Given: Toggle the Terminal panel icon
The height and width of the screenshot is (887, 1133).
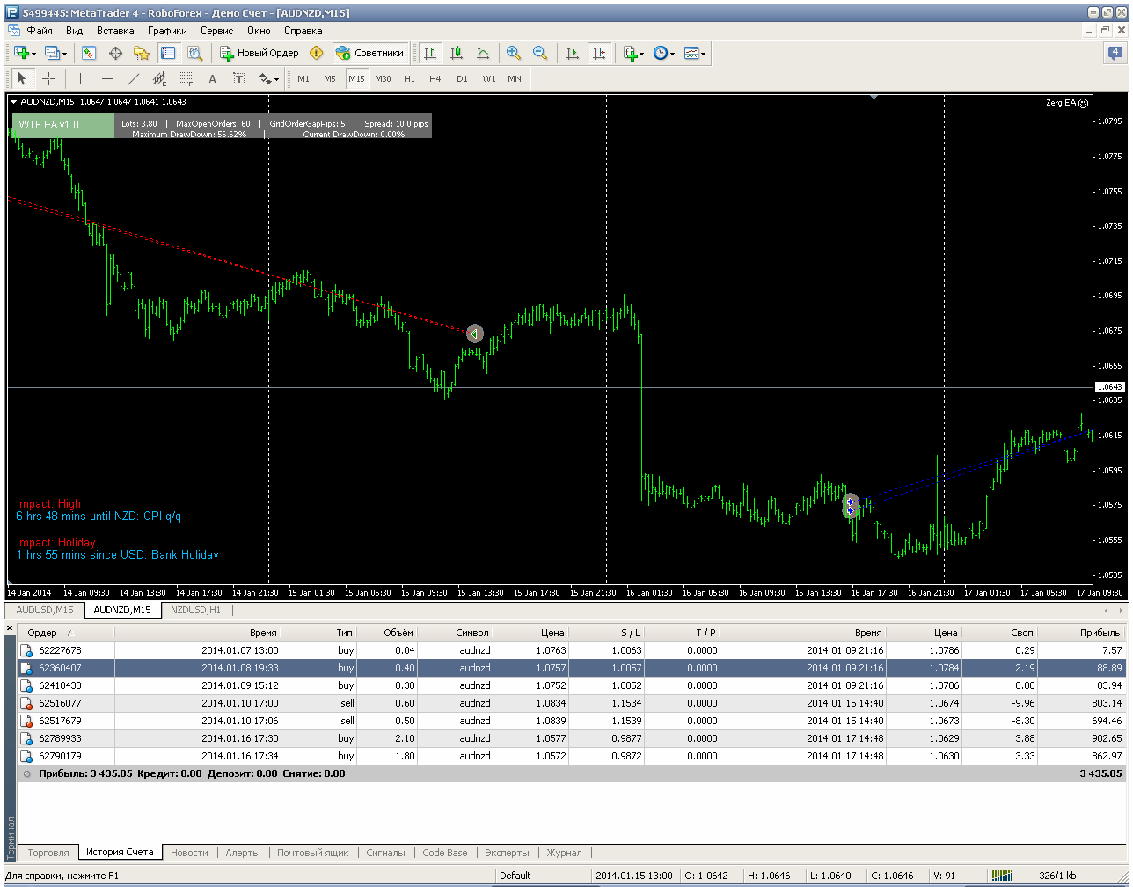Looking at the screenshot, I should (x=168, y=53).
